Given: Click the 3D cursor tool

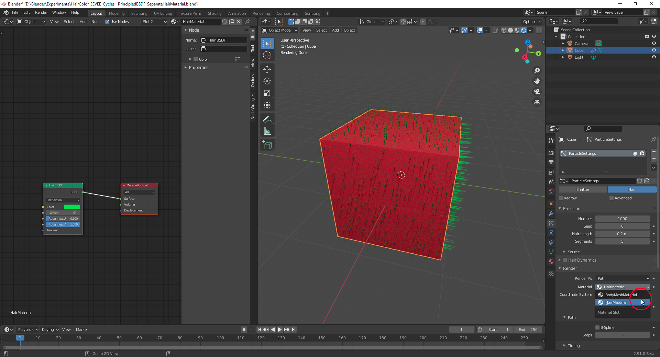Looking at the screenshot, I should (267, 55).
